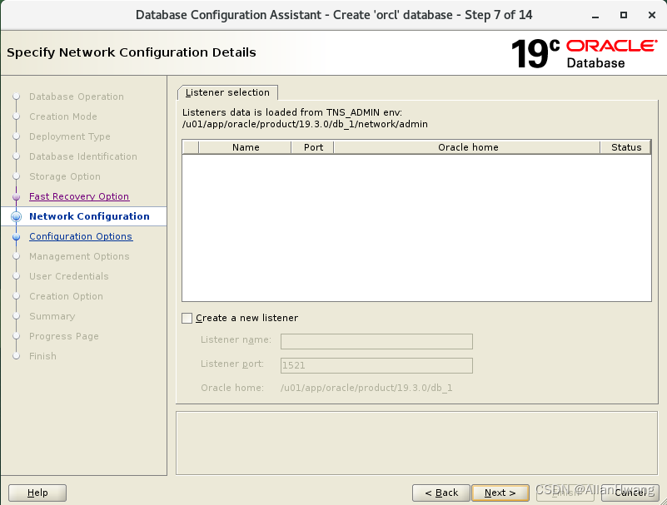
Task: Click the Progress Page step bullet icon
Action: [17, 336]
